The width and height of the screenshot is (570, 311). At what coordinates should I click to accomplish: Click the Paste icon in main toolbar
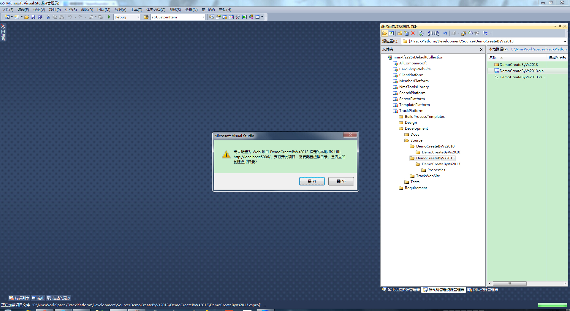61,17
